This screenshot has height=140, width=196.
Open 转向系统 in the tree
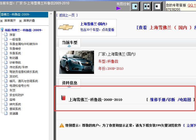pos(15,104)
